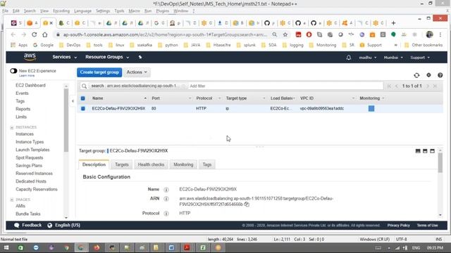Open Learn more under New EC2 Experience
Image resolution: width=451 pixels, height=253 pixels.
tap(27, 76)
